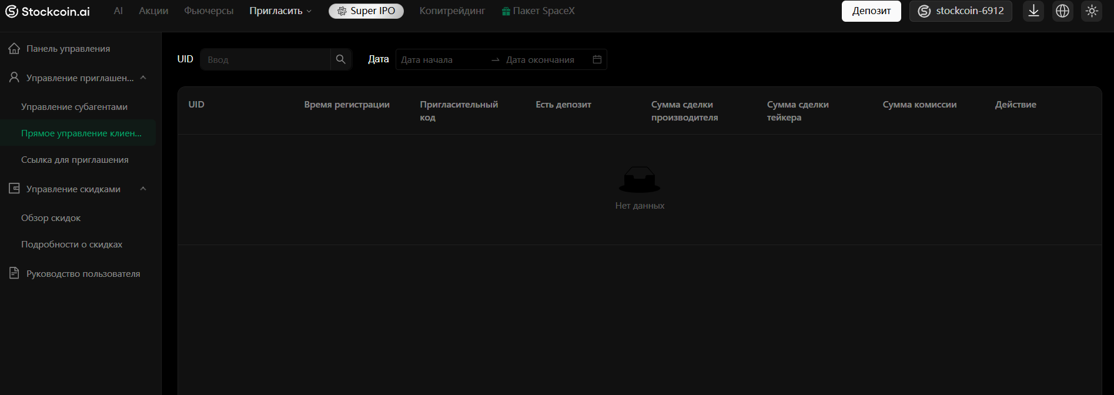Click the UID search magnifier icon
Image resolution: width=1114 pixels, height=395 pixels.
click(340, 59)
